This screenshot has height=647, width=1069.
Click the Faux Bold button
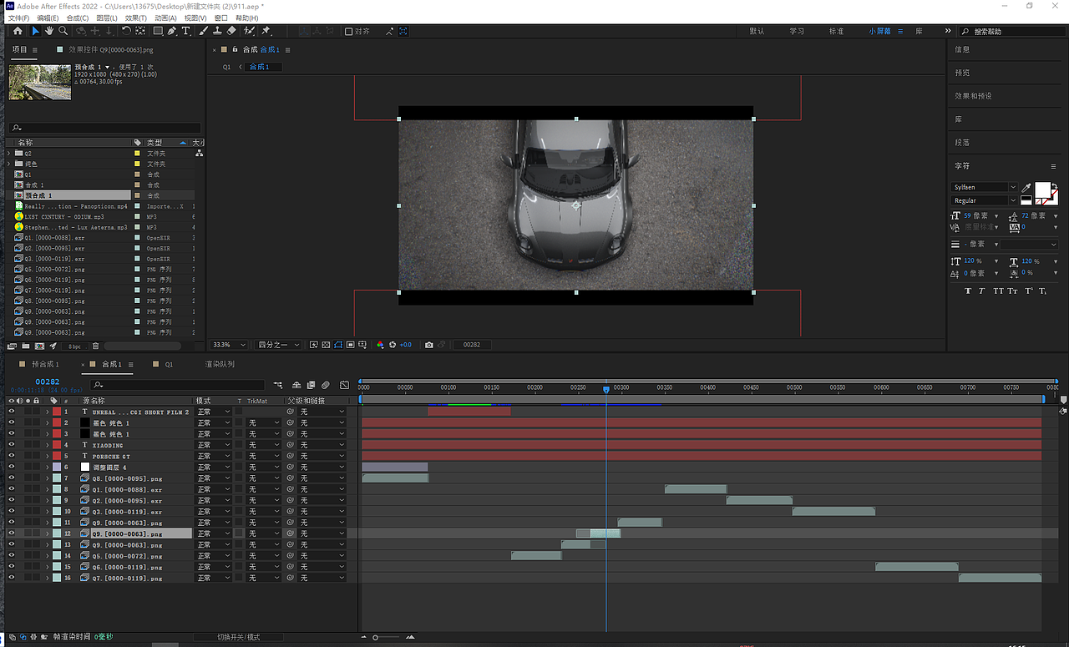(968, 291)
